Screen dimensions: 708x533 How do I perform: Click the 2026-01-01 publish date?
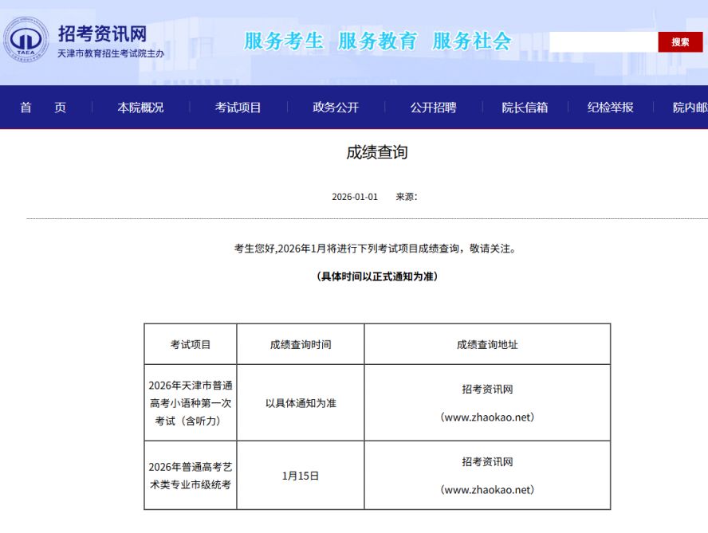pos(355,197)
